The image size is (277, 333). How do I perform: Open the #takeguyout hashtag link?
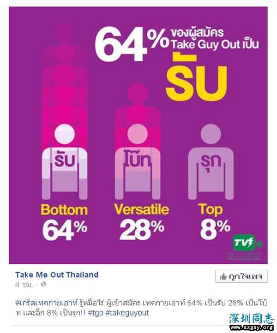(127, 313)
